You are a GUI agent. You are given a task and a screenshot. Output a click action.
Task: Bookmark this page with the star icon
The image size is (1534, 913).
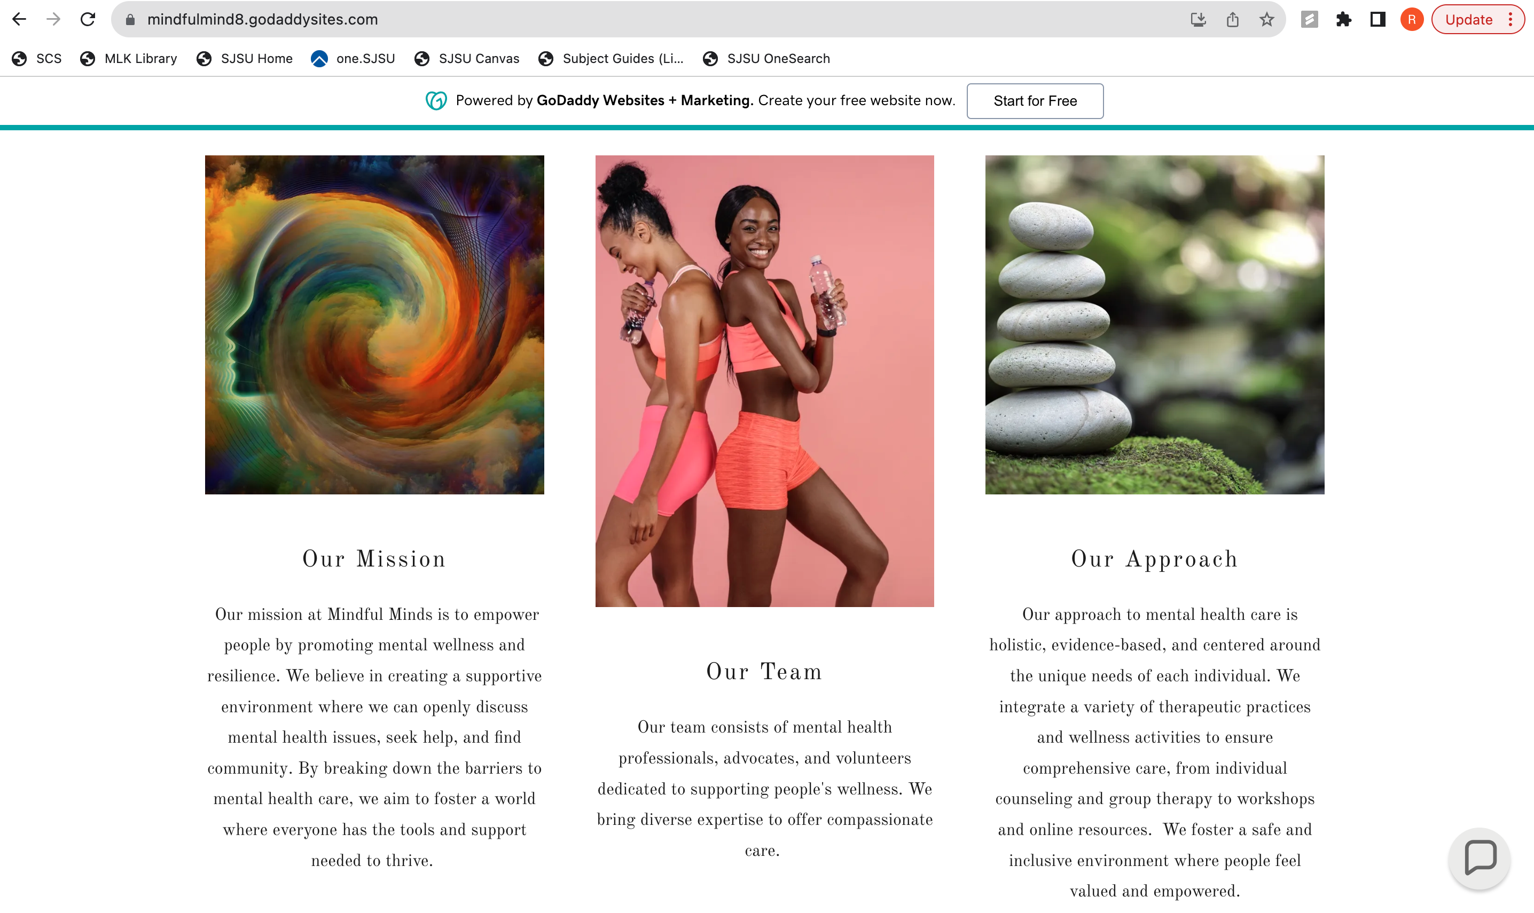click(1266, 20)
